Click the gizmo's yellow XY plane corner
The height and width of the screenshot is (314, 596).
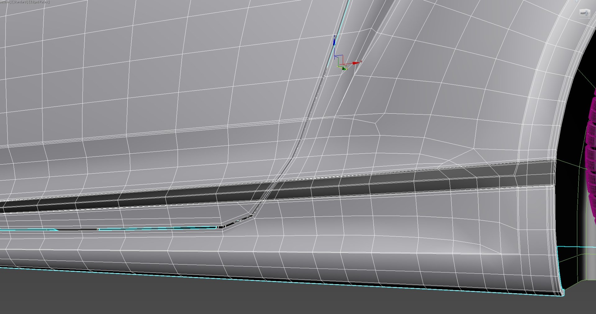point(339,66)
